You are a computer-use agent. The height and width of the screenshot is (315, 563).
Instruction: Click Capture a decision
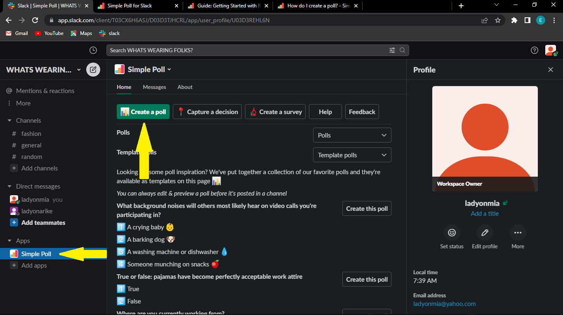(207, 112)
